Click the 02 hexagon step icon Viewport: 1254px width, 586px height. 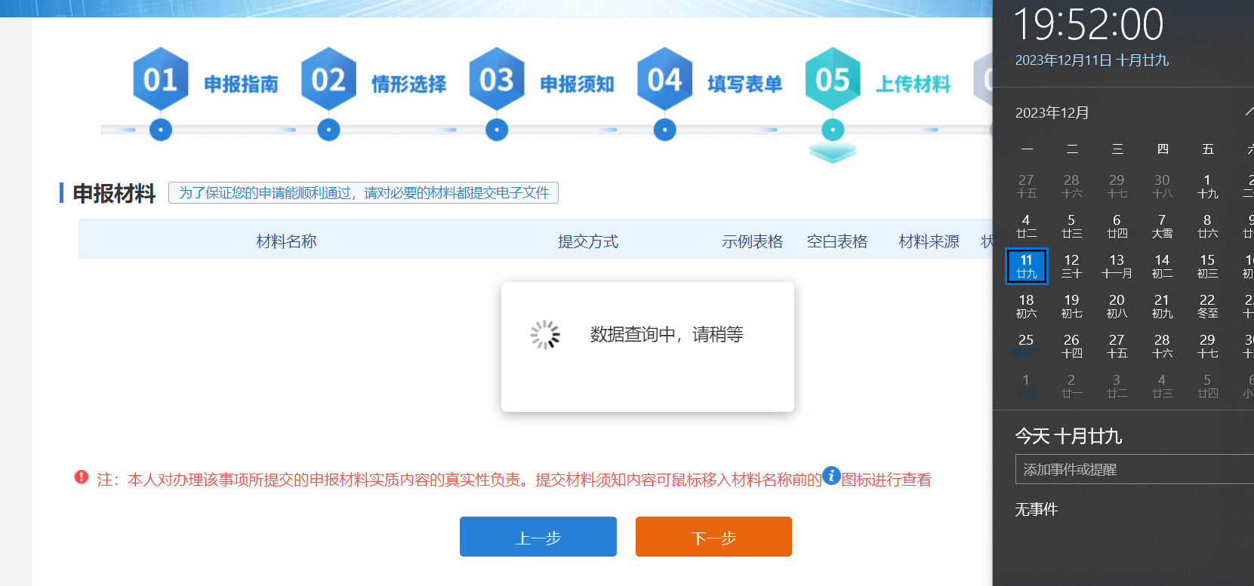click(328, 79)
